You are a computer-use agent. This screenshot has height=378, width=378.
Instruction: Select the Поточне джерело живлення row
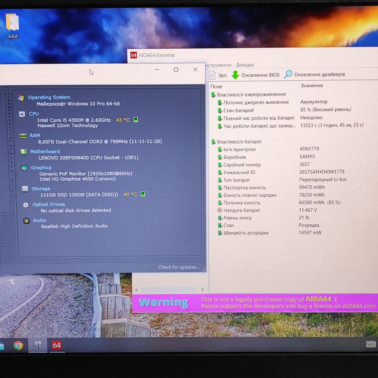coord(273,102)
